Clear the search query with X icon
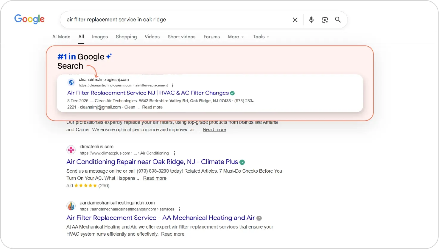This screenshot has height=249, width=439. click(x=295, y=20)
